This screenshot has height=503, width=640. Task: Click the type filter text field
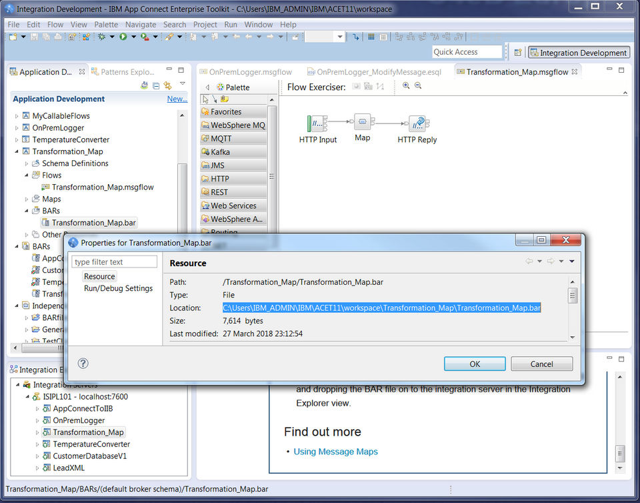pos(114,262)
